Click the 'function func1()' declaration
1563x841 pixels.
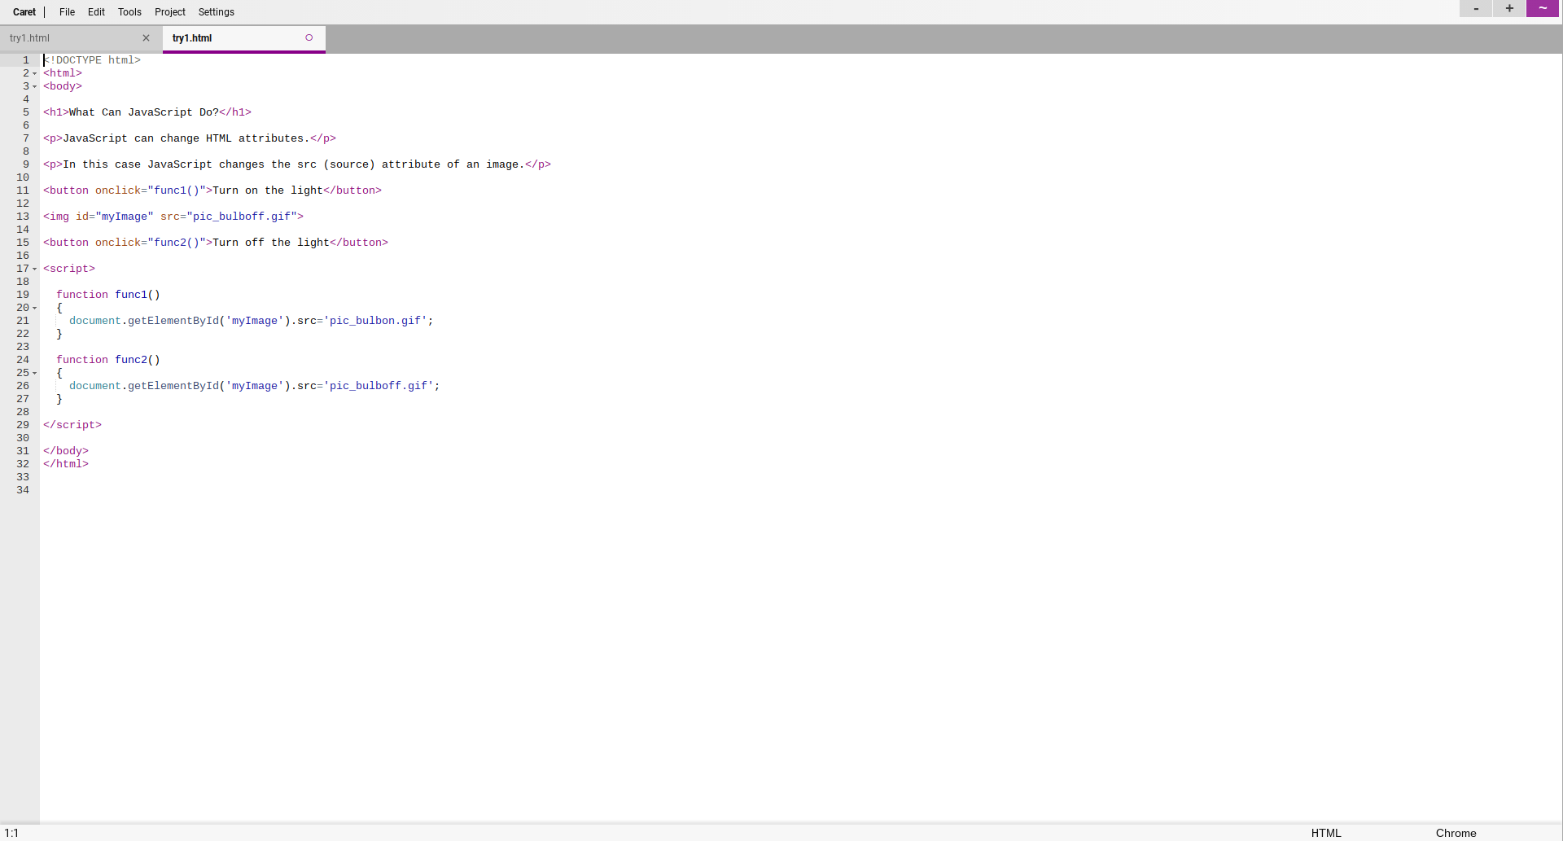click(108, 295)
